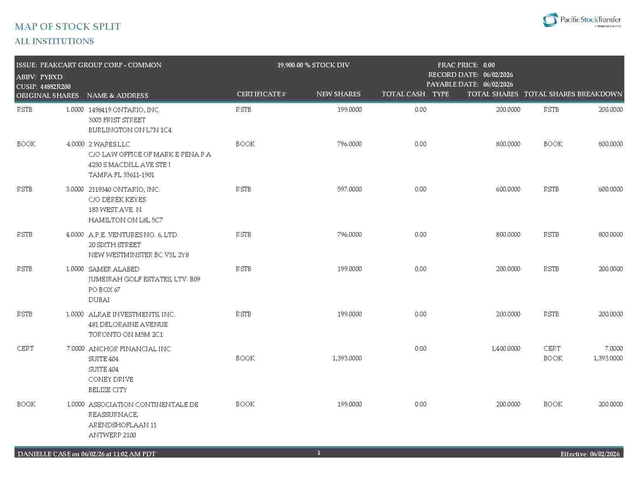Select TORONTO ON M5M 2C1
Image resolution: width=638 pixels, height=493 pixels.
pyautogui.click(x=126, y=334)
